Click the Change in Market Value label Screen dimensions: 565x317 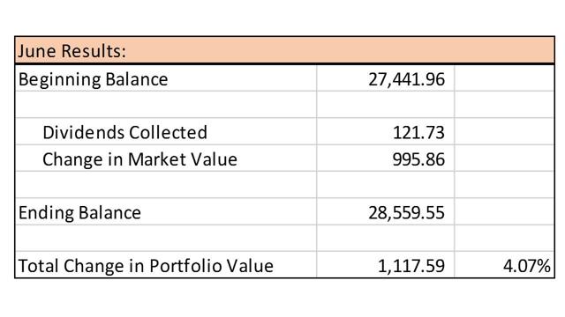point(139,158)
